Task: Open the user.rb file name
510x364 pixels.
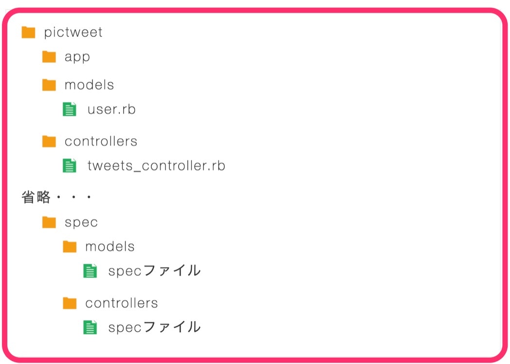Action: (x=111, y=109)
